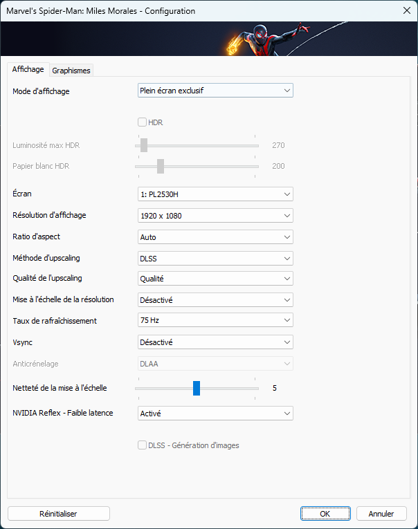Click the sharpness value 5

[275, 388]
